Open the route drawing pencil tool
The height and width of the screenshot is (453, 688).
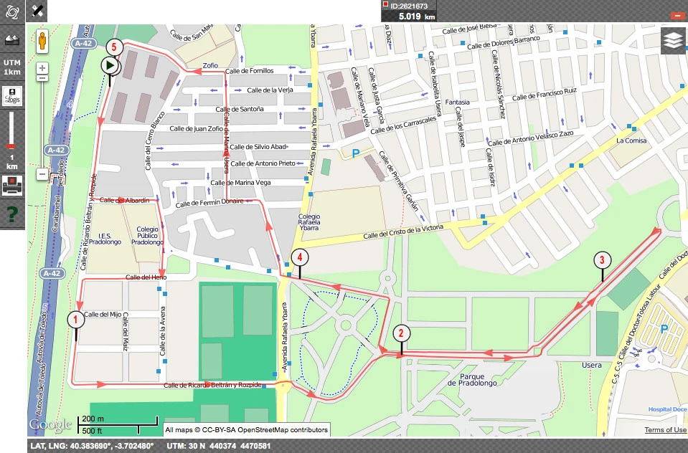[x=38, y=10]
